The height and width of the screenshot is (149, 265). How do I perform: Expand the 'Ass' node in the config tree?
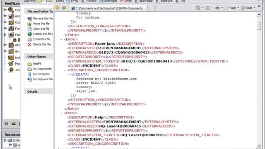click(x=5, y=16)
